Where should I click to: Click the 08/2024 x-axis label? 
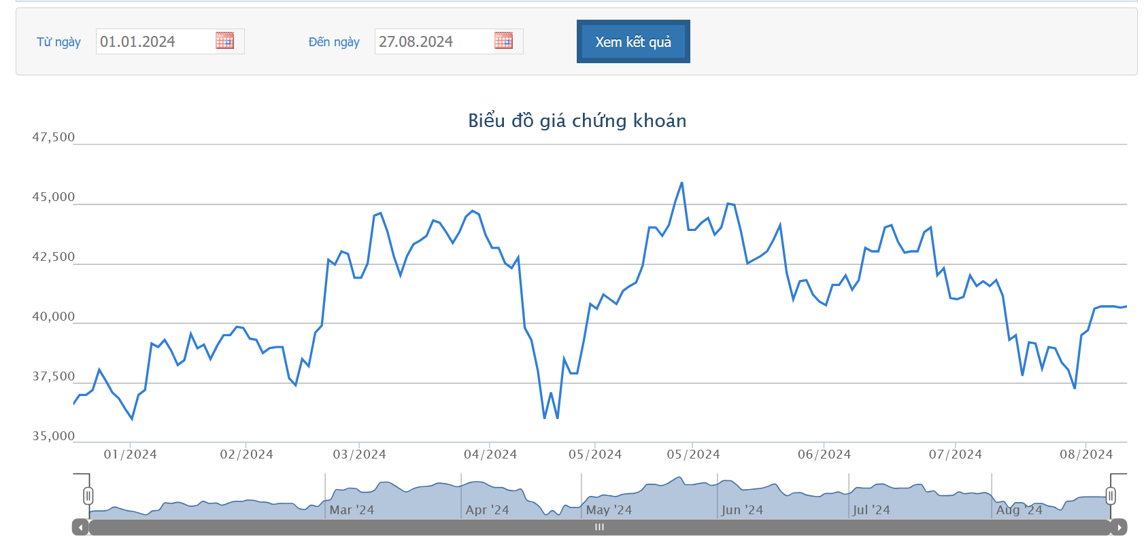1086,454
